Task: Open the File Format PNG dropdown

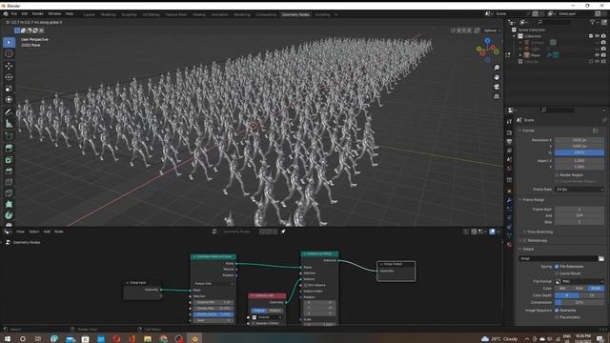Action: [x=579, y=281]
